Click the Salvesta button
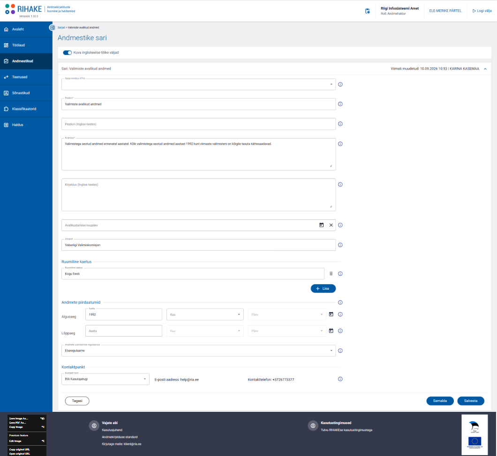 (471, 401)
